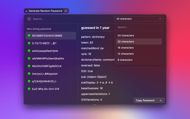Select the highlighted 20 characters option
The width and height of the screenshot is (190, 119).
126,42
